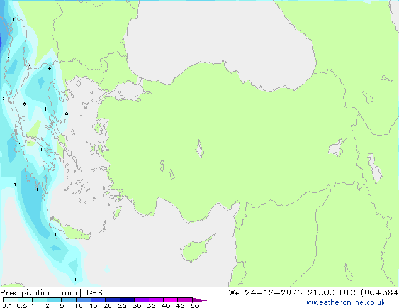The width and height of the screenshot is (399, 308).
Task: Click the legend label '50'
Action: (x=194, y=305)
